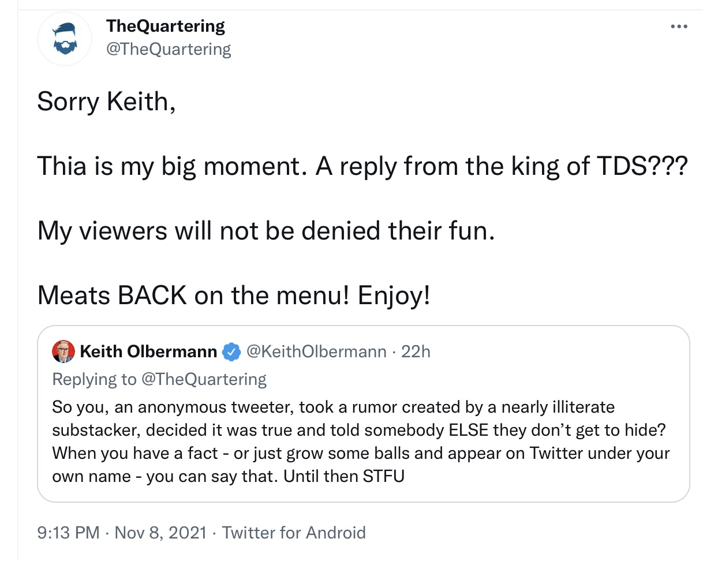
Task: Open the Twitter for Android source link
Action: pos(294,532)
